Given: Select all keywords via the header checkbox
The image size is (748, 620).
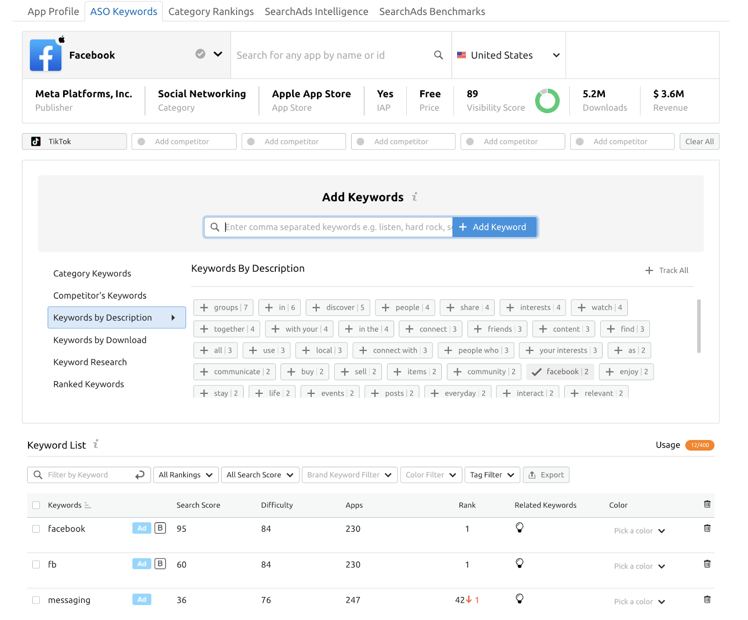Looking at the screenshot, I should [36, 505].
